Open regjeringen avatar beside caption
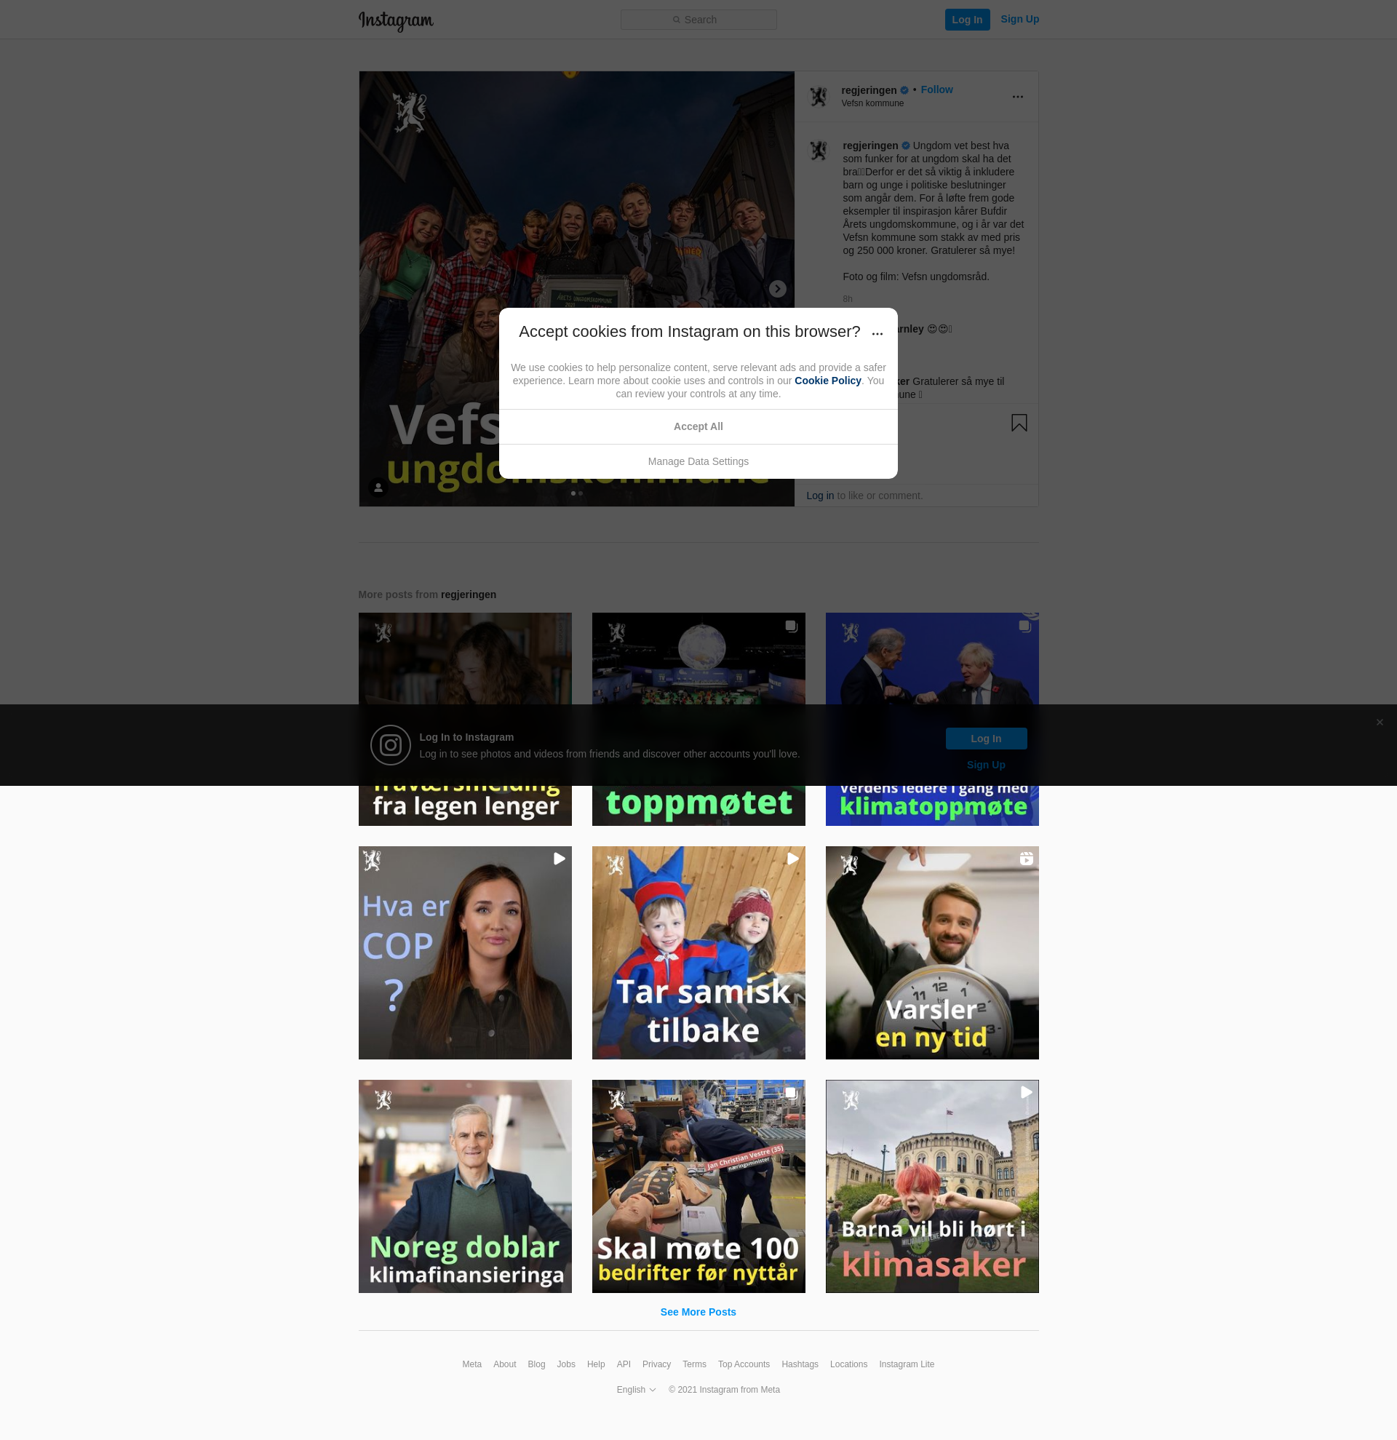Image resolution: width=1397 pixels, height=1440 pixels. tap(819, 151)
